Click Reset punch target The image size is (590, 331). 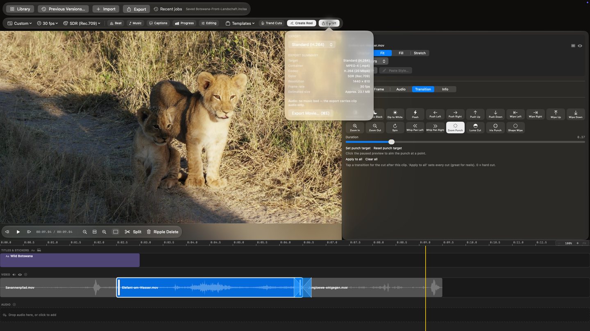(388, 148)
